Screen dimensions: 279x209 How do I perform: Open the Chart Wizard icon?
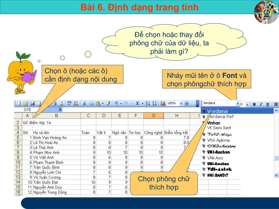click(163, 103)
